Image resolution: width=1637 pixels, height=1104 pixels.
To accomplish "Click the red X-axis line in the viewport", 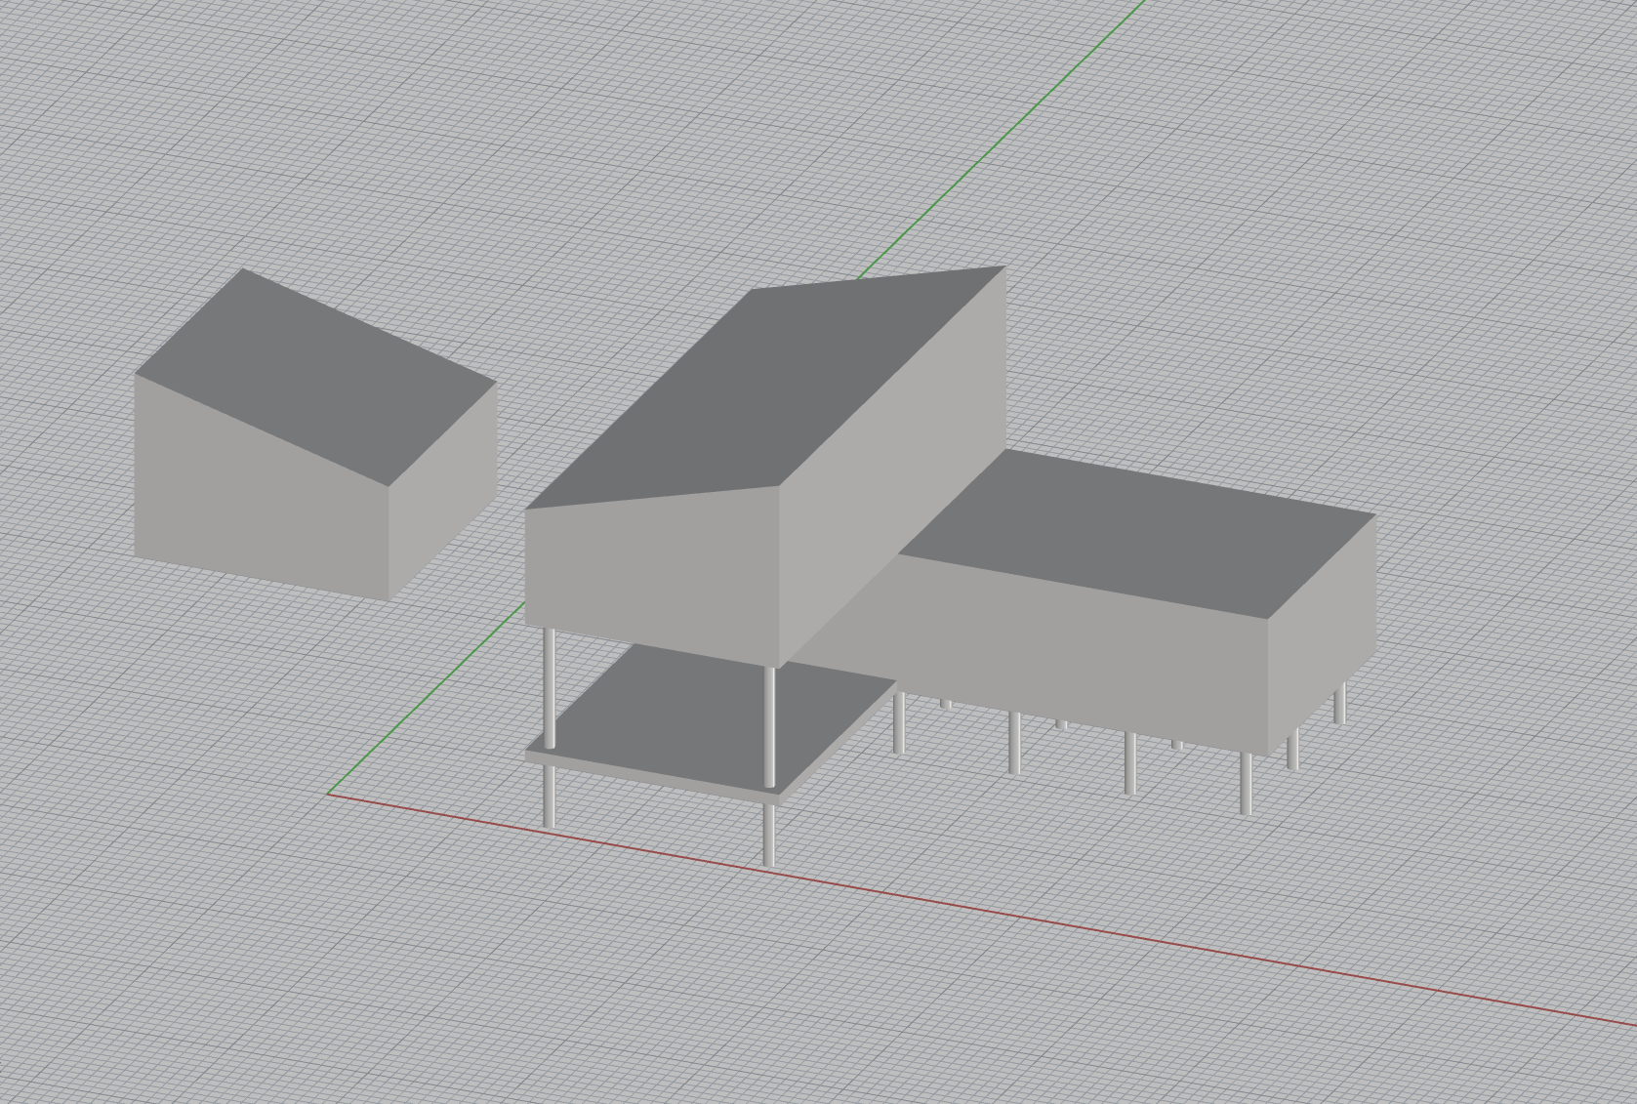I will (x=981, y=910).
